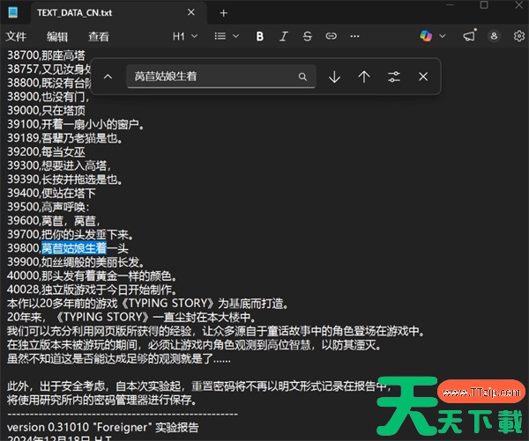
Task: Toggle italic formatting in the toolbar
Action: coord(283,36)
